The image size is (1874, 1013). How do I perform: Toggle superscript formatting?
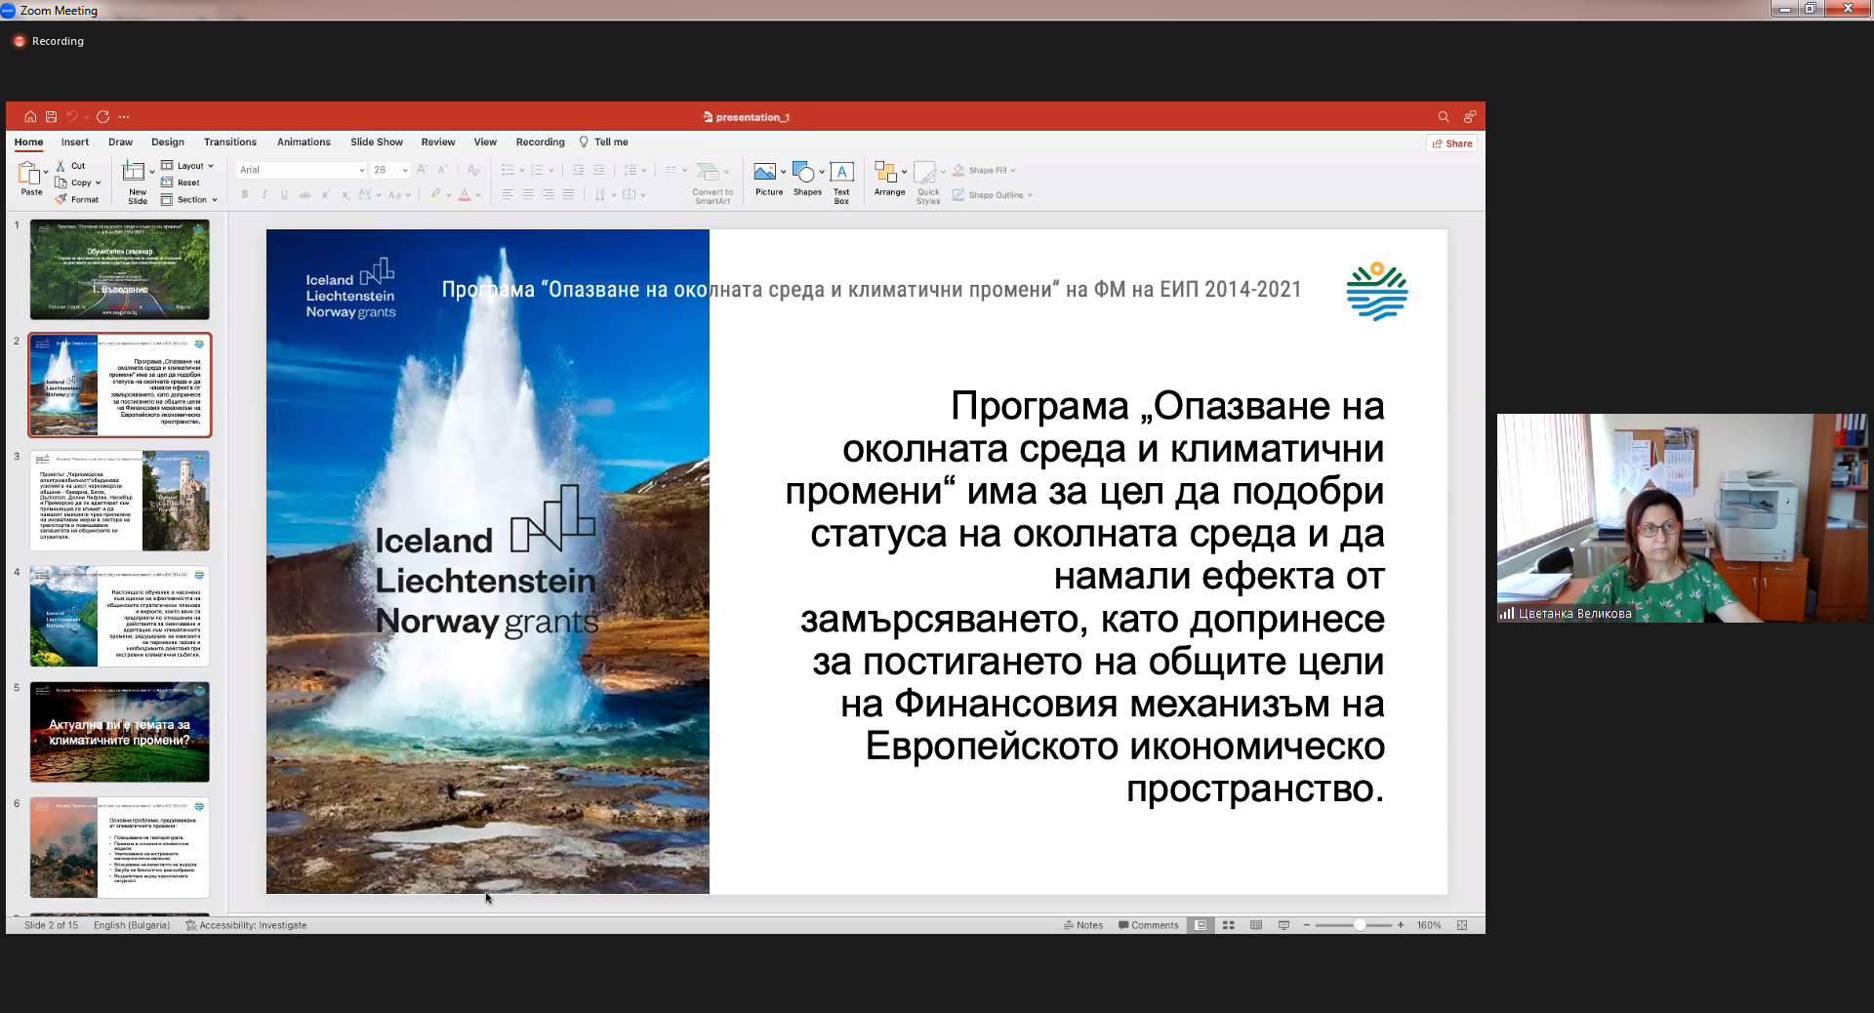click(x=325, y=194)
